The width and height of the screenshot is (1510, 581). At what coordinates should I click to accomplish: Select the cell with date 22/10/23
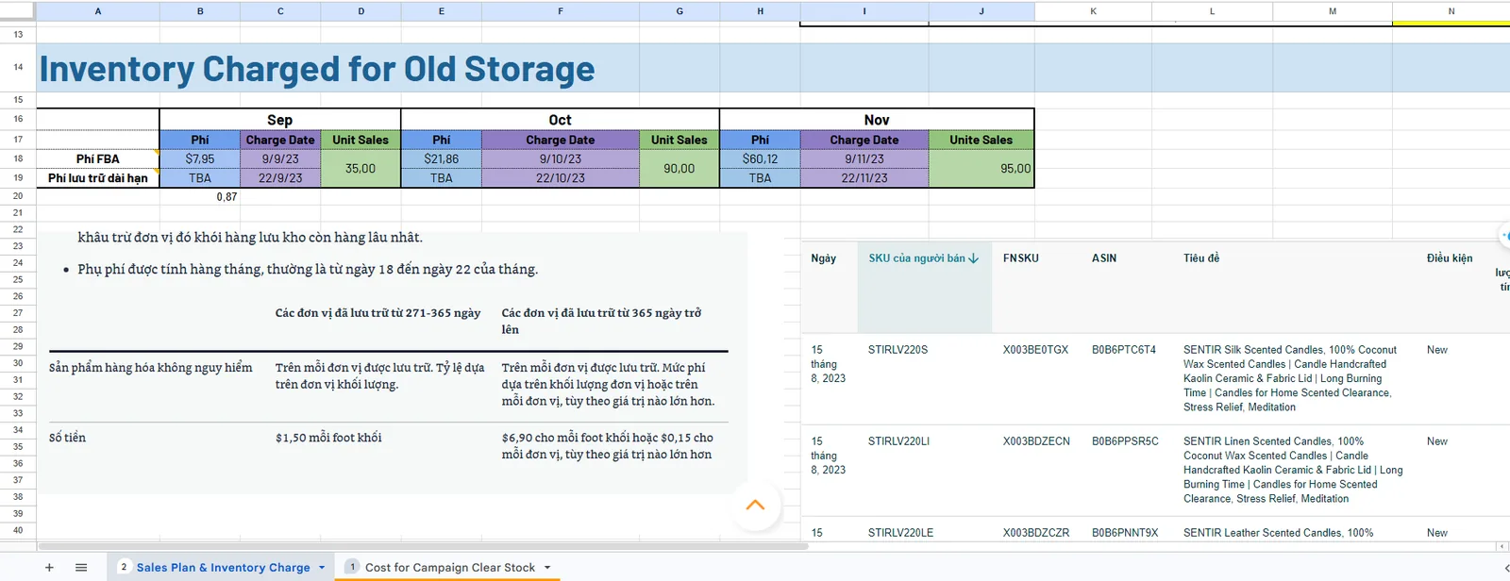(561, 178)
